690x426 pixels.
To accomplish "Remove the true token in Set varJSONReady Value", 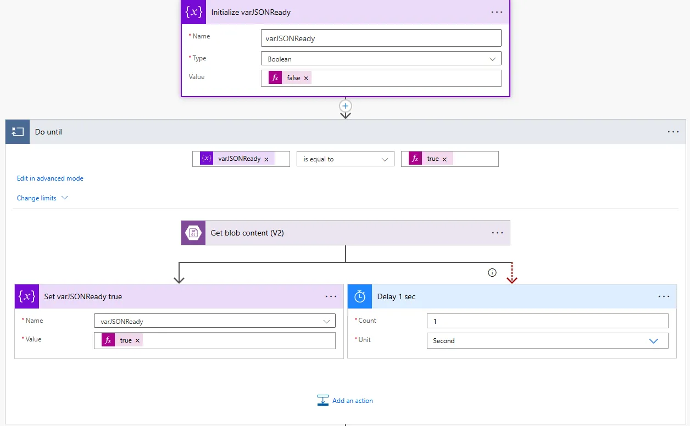I will (x=137, y=341).
